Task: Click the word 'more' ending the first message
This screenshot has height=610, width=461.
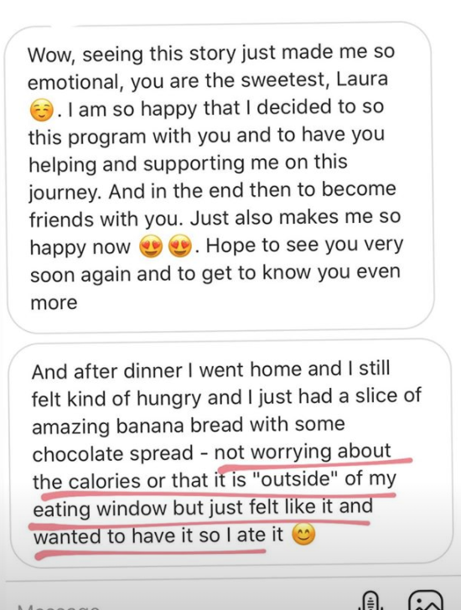Action: tap(54, 303)
